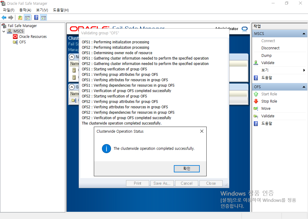Click Disconnect in the MSCS actions
Viewport: 308px width, 219px height.
[x=270, y=48]
